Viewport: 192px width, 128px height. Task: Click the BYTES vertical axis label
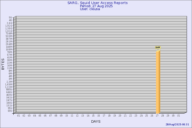(3, 64)
